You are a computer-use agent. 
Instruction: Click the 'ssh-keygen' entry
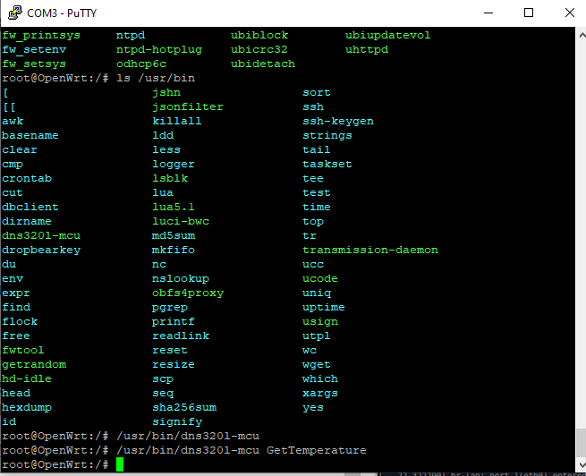coord(338,121)
